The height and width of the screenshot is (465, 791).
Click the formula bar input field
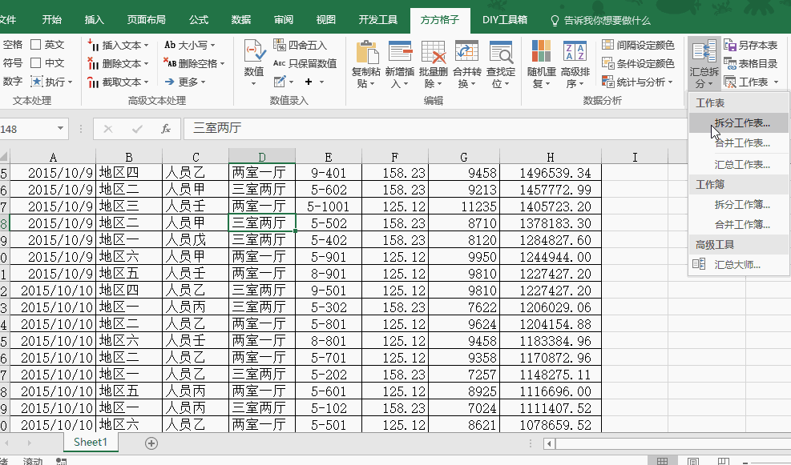coord(481,128)
